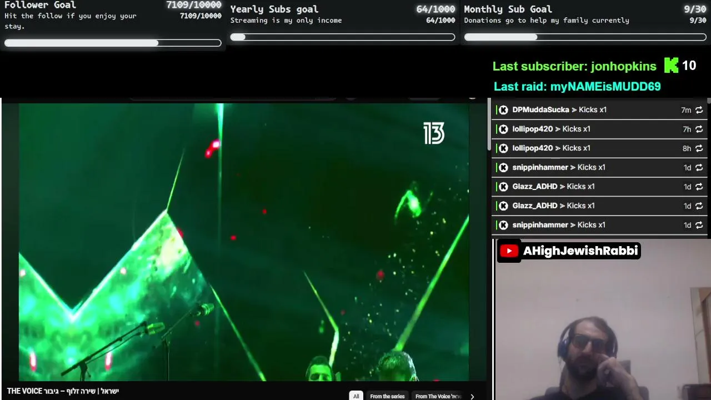Replay the Glazz_ADHD alert directly under snippinhammer
The height and width of the screenshot is (400, 711).
click(699, 187)
